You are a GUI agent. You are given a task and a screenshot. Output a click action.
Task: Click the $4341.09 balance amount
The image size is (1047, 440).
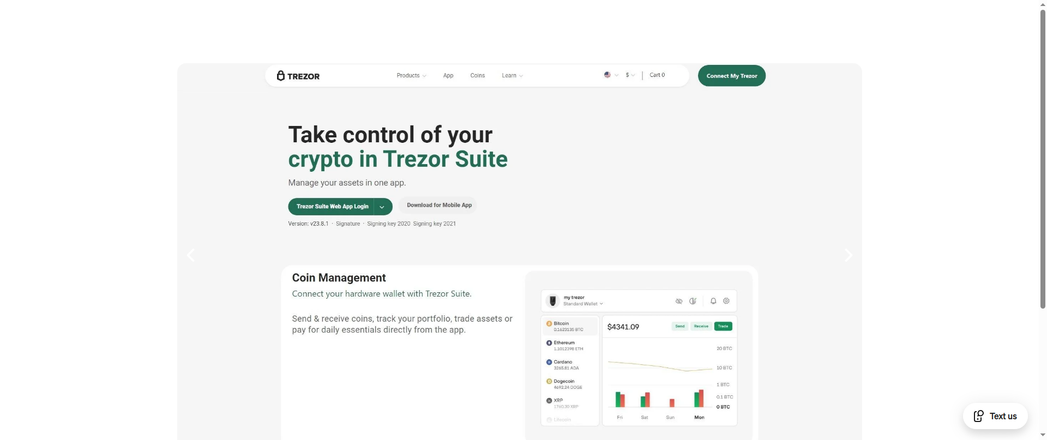(x=623, y=327)
